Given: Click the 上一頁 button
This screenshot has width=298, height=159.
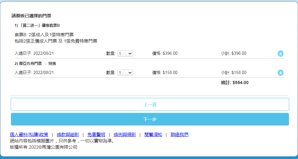Looking at the screenshot, I should (150, 104).
